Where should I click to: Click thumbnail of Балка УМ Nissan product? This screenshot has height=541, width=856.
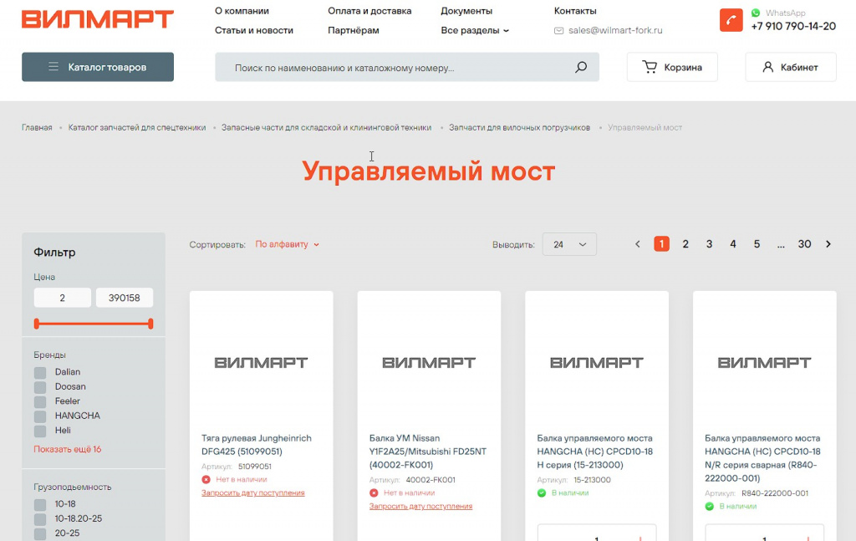pos(429,363)
